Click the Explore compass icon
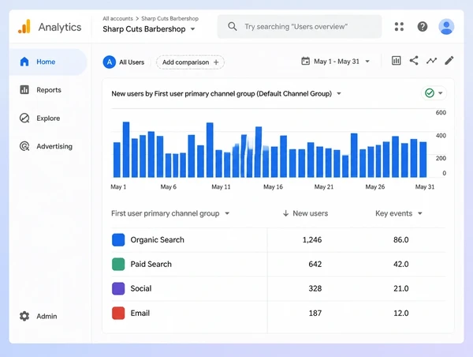 click(x=24, y=118)
